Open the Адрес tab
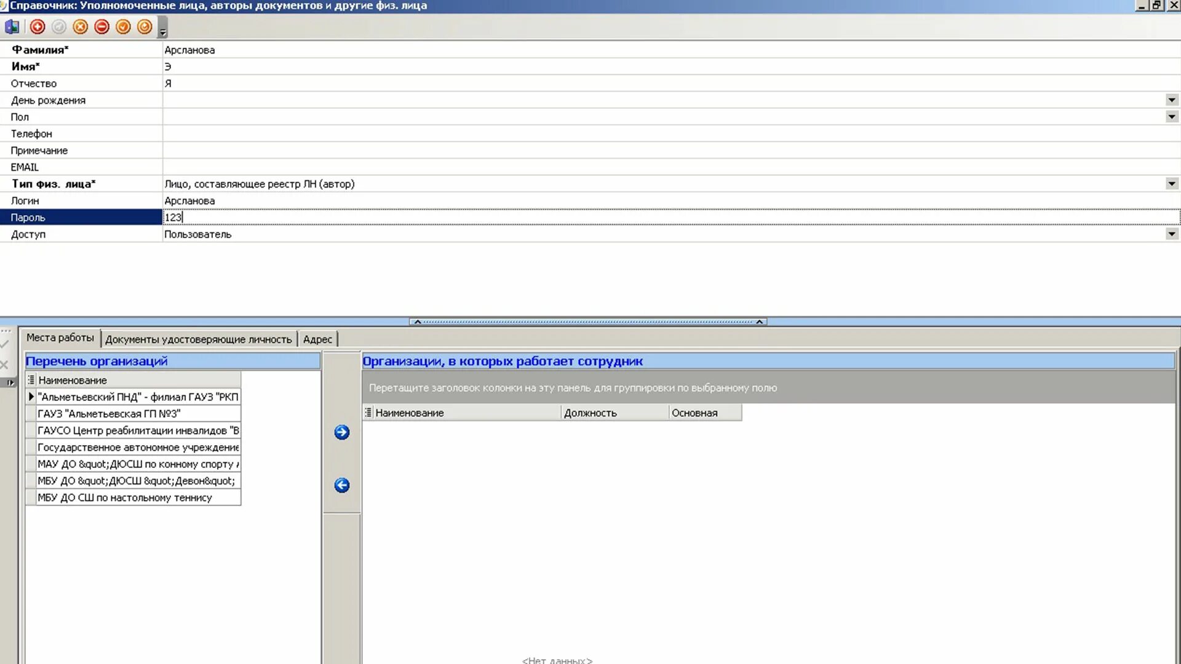The image size is (1181, 664). pyautogui.click(x=317, y=339)
